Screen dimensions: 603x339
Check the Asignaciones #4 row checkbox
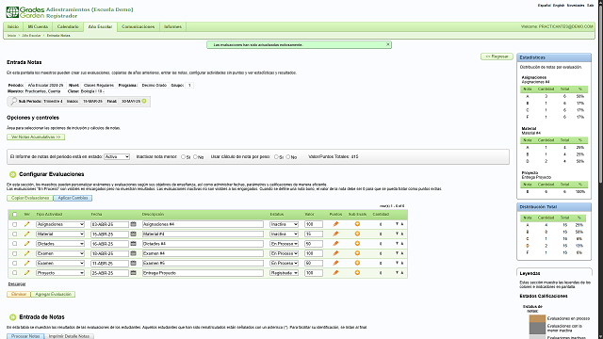point(15,224)
